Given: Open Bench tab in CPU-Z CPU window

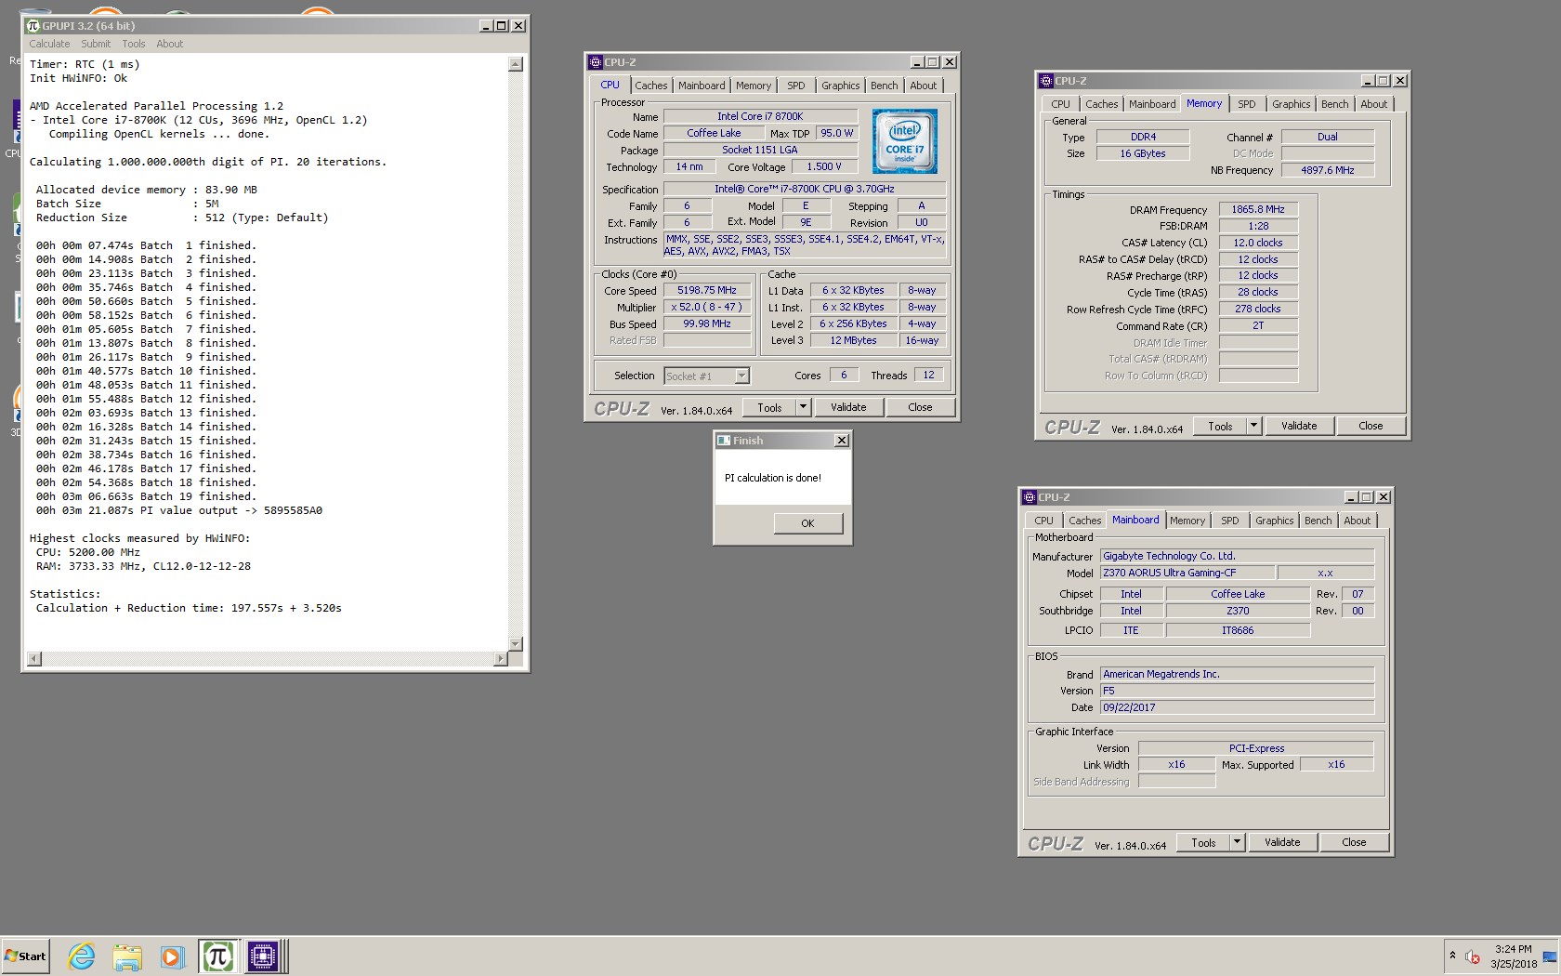Looking at the screenshot, I should pyautogui.click(x=885, y=86).
